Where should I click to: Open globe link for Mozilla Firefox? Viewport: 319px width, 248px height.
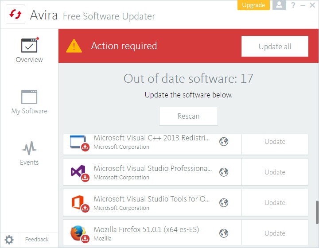coord(224,233)
